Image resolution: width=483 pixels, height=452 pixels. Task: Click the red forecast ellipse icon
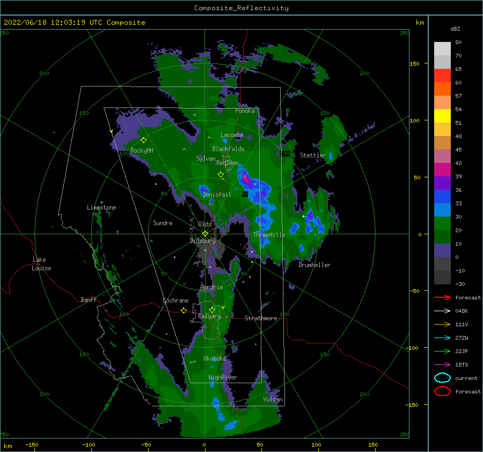pos(442,391)
